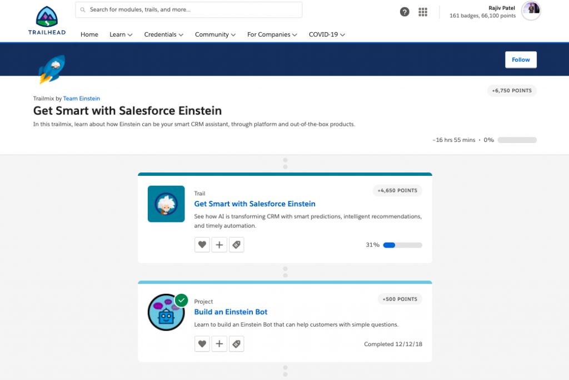Add Build an Einstein Bot to a trailmix
The height and width of the screenshot is (380, 569).
pos(219,344)
